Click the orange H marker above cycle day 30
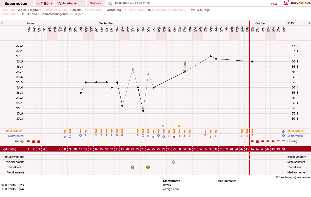The height and width of the screenshot is (197, 311). 179,126
